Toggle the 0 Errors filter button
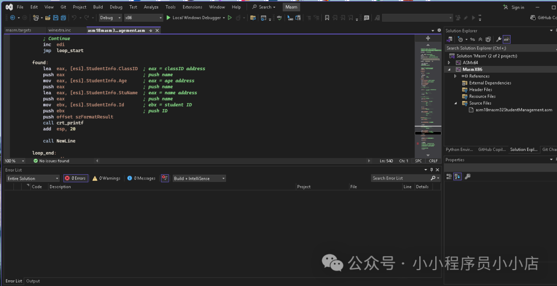Screen dimensions: 557x286 [x=75, y=178]
